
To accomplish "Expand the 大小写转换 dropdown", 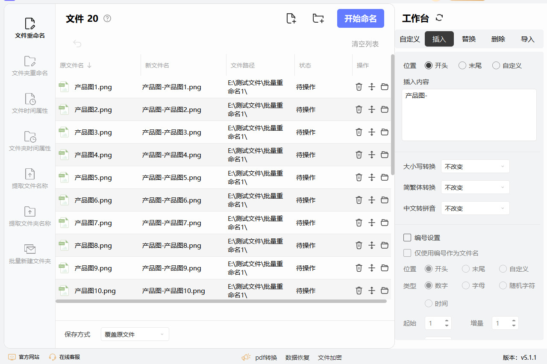I will click(x=475, y=166).
